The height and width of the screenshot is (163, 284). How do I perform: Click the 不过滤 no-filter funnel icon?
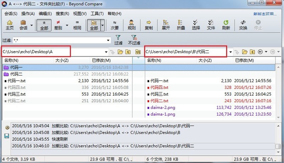coord(134,40)
